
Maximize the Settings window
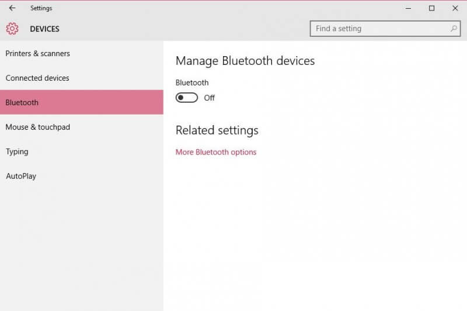(431, 8)
